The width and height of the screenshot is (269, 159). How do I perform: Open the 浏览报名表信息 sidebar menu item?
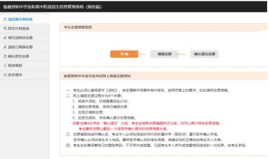coord(20,19)
